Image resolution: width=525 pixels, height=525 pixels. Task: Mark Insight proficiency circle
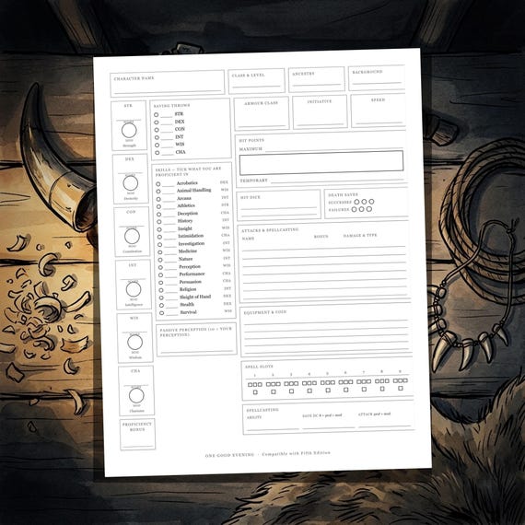pyautogui.click(x=159, y=229)
